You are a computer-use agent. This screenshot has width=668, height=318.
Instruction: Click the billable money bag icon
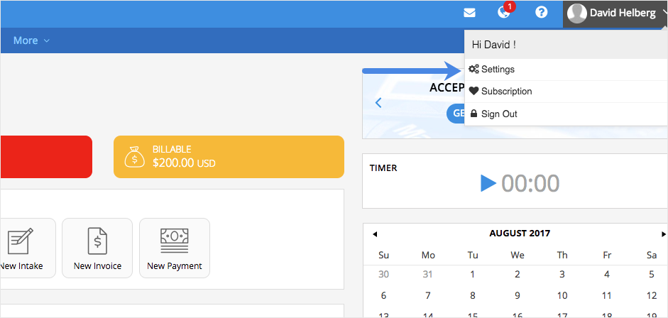coord(135,157)
